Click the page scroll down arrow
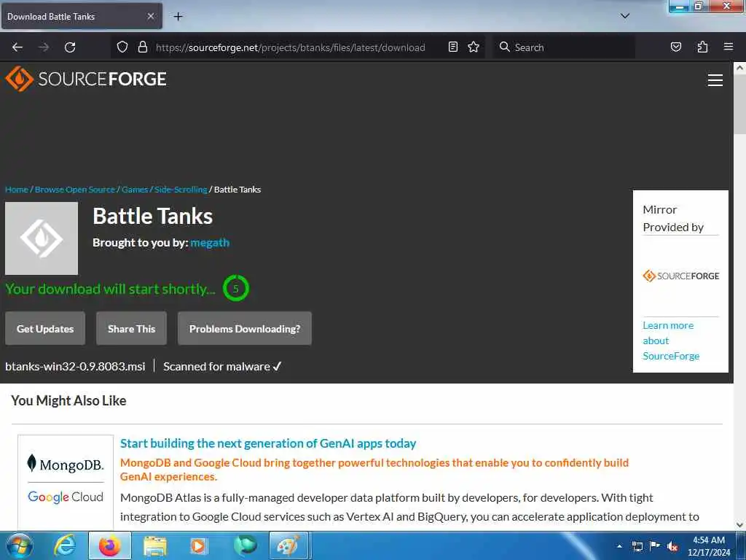 (739, 525)
